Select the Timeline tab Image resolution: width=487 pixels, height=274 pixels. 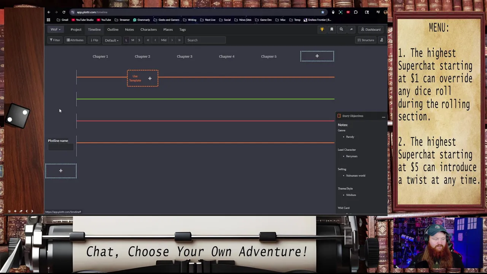[94, 29]
